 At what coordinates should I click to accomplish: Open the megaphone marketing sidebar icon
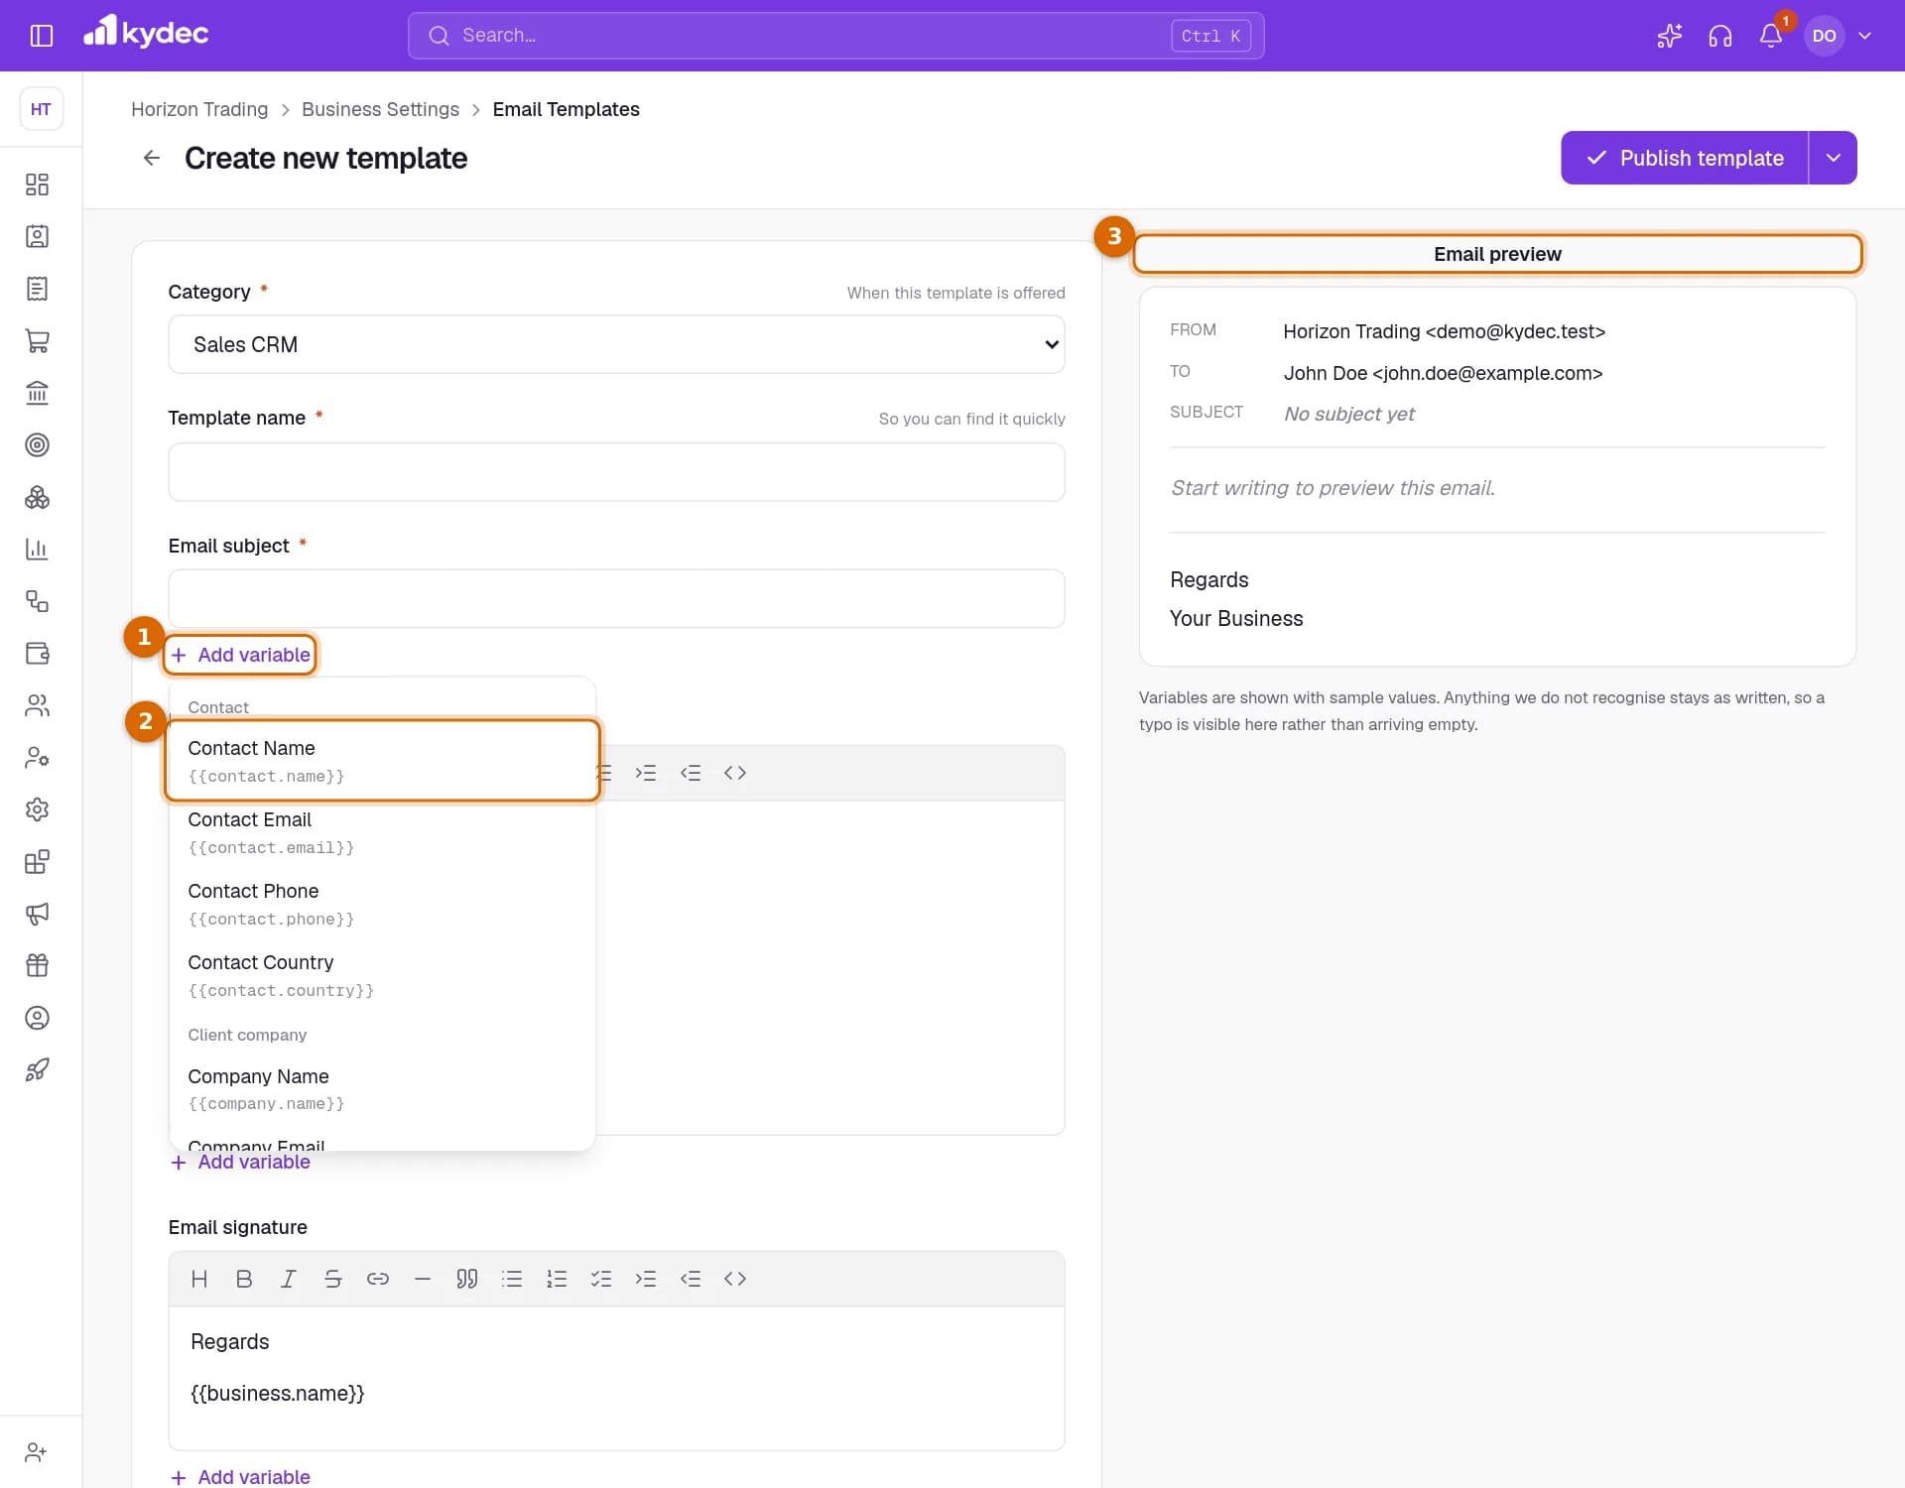pos(37,914)
